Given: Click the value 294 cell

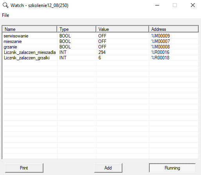Looking at the screenshot, I should click(122, 52).
